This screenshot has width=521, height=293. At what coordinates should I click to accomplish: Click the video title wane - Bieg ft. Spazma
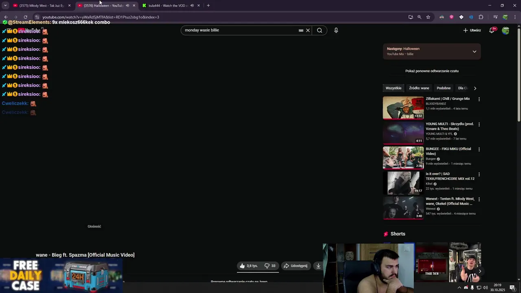pyautogui.click(x=85, y=255)
